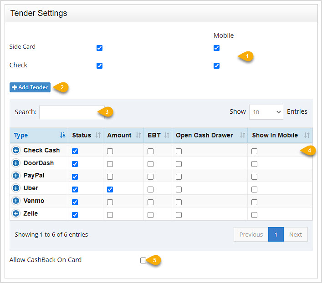Enable EBT for Zelle
Image resolution: width=322 pixels, height=283 pixels.
pos(150,215)
